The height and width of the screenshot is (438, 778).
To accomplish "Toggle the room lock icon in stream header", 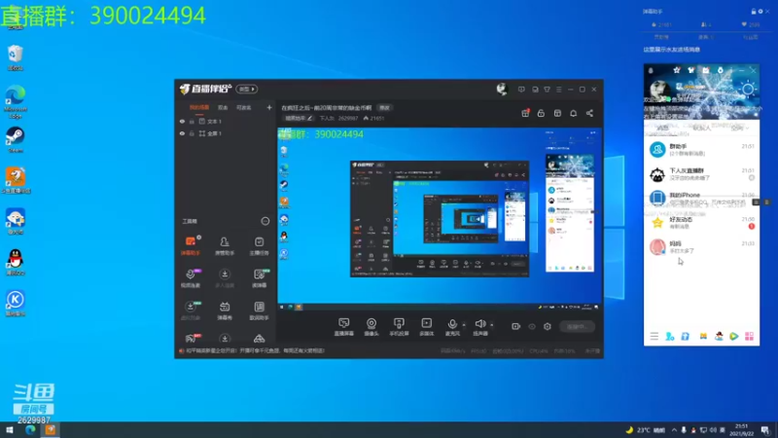I will [541, 113].
